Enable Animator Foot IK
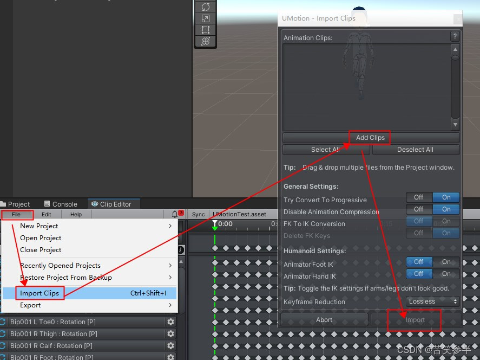480x360 pixels. (446, 261)
